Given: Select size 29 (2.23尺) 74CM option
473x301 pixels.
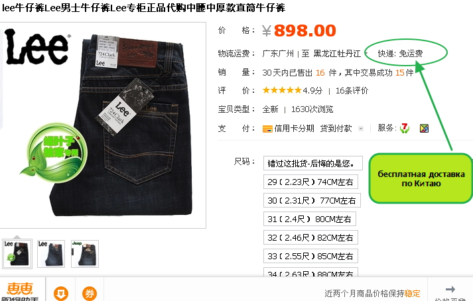Looking at the screenshot, I should tap(310, 182).
